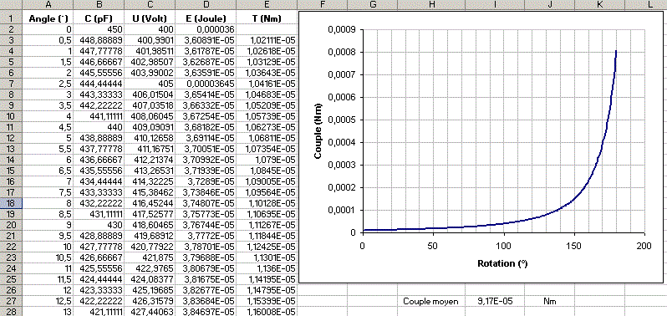Screen dimensions: 667x316
Task: Select column K header
Action: click(x=600, y=5)
